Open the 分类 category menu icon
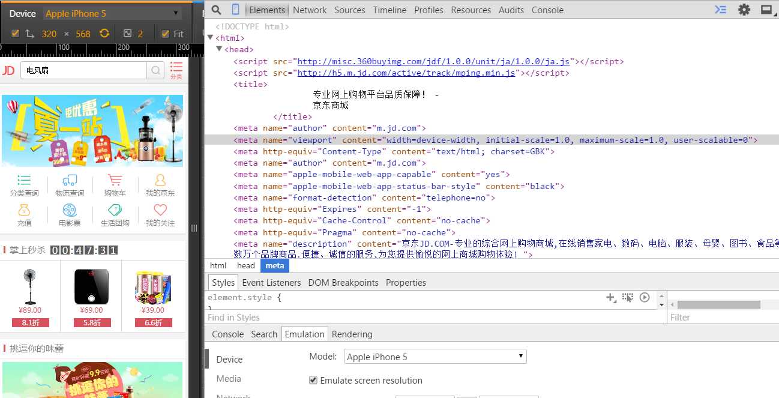Screen dimensions: 779x398 point(176,70)
